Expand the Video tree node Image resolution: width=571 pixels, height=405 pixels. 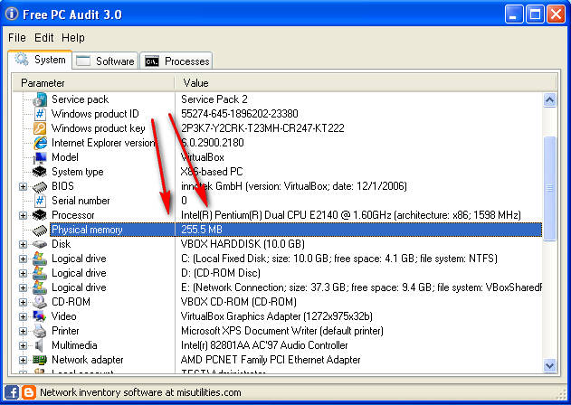23,316
